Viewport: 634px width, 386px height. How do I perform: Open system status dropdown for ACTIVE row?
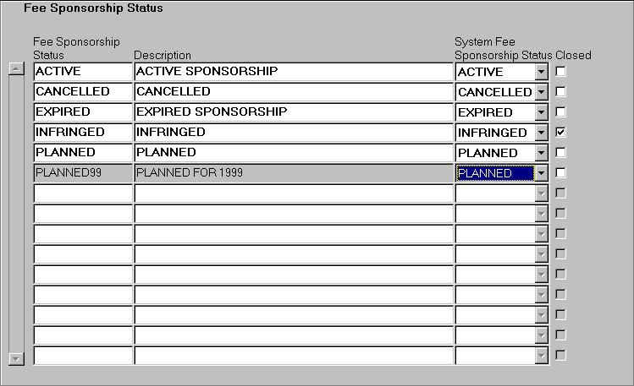point(542,72)
